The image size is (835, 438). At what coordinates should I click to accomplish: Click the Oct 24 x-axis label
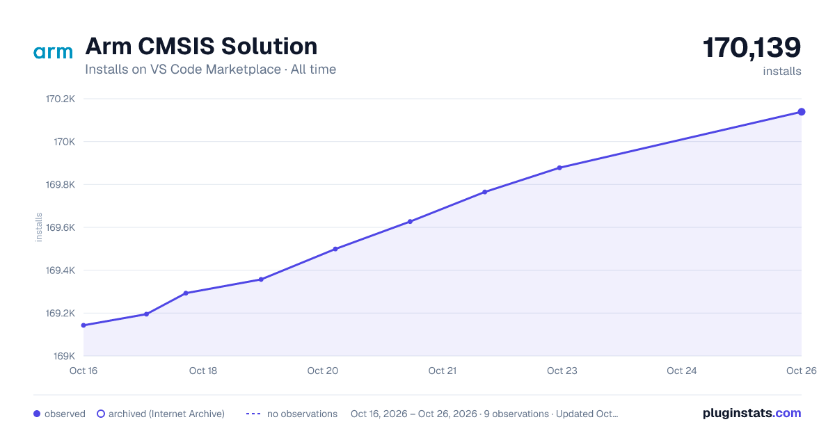[682, 371]
